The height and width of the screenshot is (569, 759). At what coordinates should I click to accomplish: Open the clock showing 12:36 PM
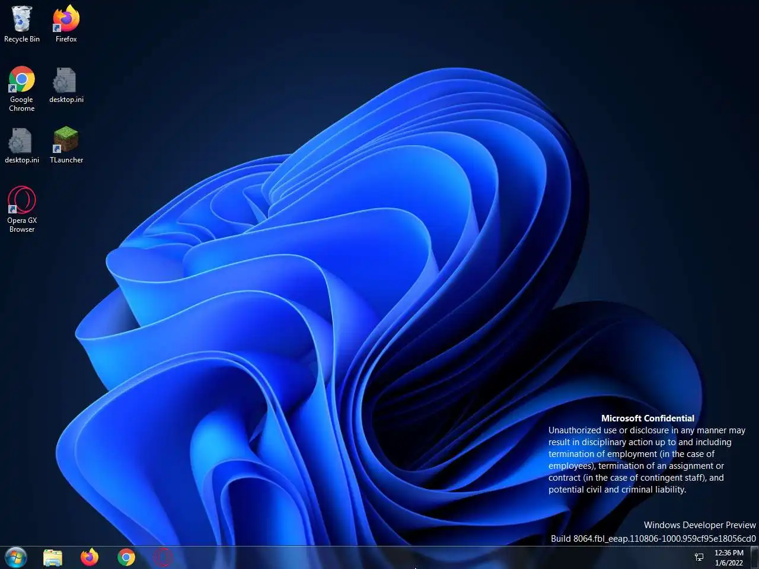(x=729, y=558)
